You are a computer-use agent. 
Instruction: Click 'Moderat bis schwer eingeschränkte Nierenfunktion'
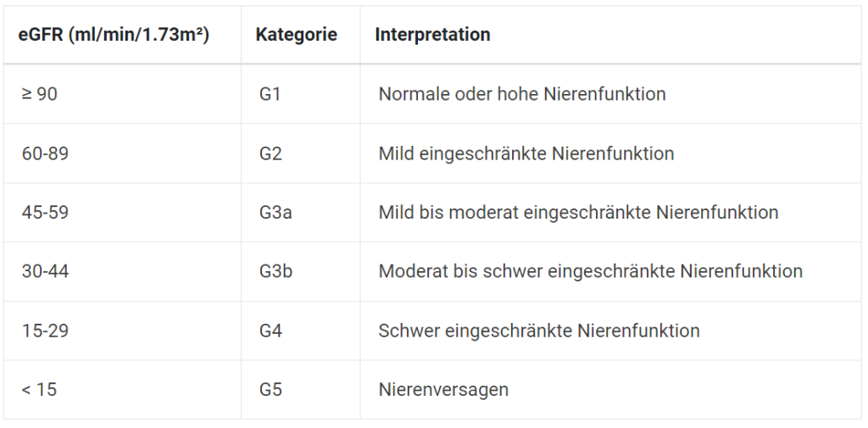point(590,271)
